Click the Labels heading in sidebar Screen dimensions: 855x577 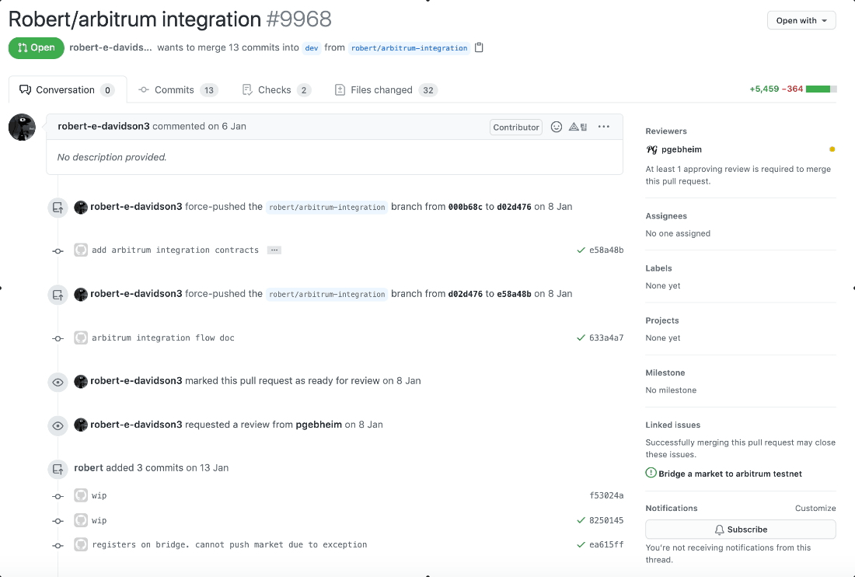[x=658, y=268]
